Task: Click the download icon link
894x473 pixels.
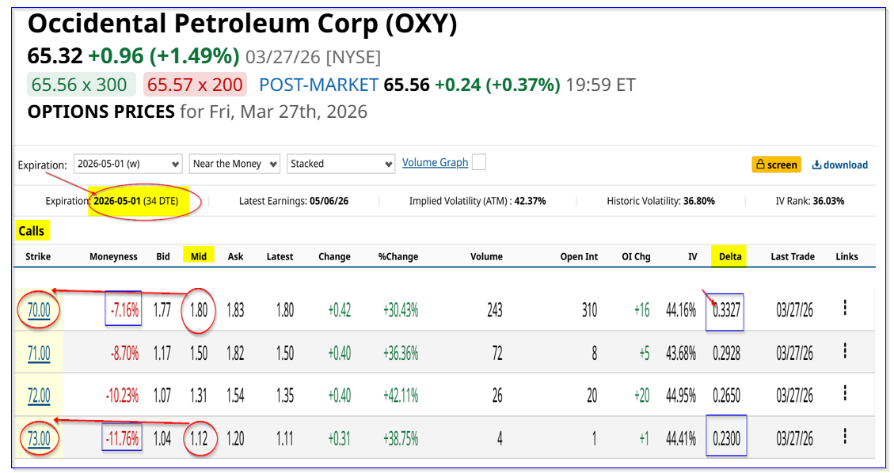Action: click(839, 165)
